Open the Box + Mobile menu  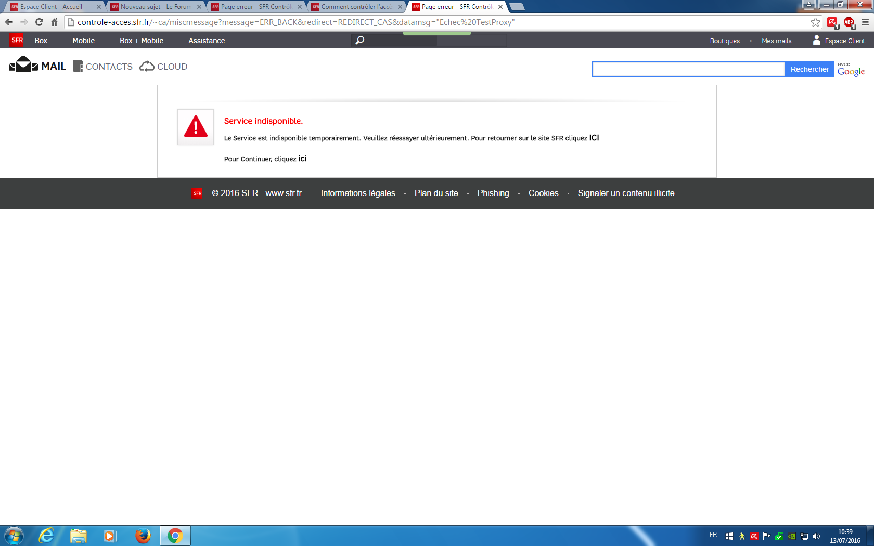click(x=142, y=41)
